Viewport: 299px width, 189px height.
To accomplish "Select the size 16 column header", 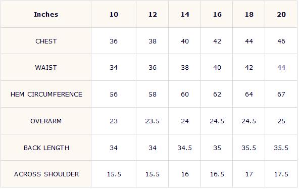I will click(x=217, y=15).
